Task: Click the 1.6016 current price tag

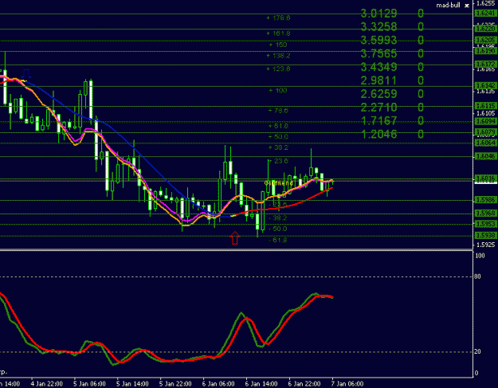Action: click(x=485, y=178)
